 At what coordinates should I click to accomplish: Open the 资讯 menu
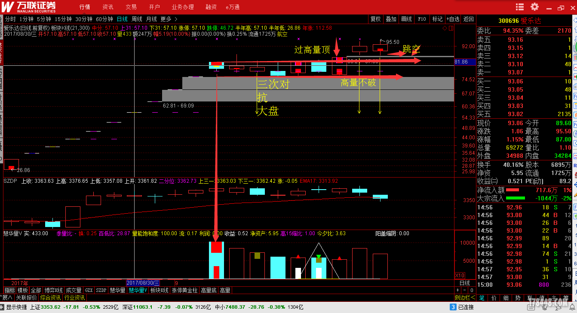tap(108, 7)
